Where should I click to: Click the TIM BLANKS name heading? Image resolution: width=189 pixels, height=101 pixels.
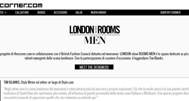point(12,82)
